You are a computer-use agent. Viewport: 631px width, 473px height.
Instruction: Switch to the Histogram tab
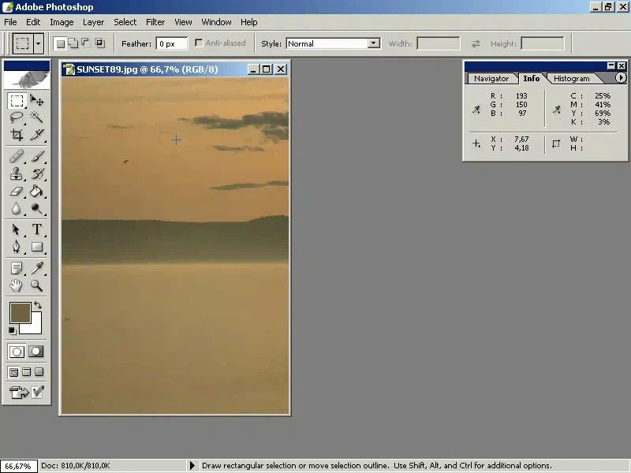571,78
